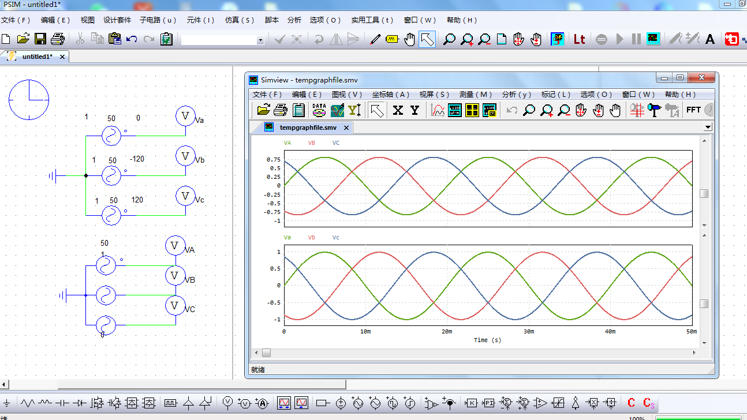Click the X axis icon in Simview

pyautogui.click(x=398, y=110)
